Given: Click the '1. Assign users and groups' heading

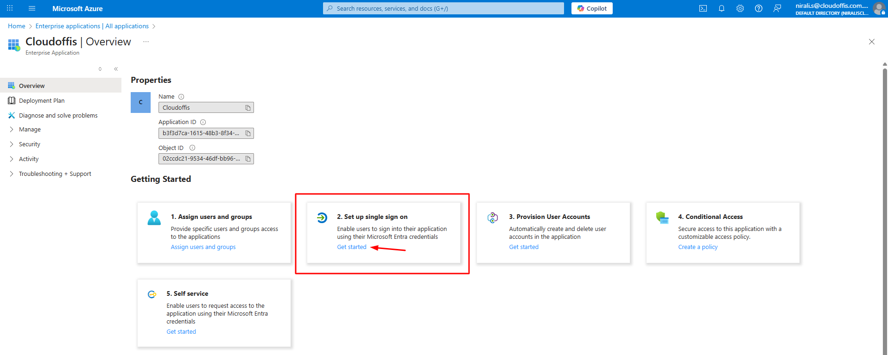Looking at the screenshot, I should pyautogui.click(x=211, y=217).
